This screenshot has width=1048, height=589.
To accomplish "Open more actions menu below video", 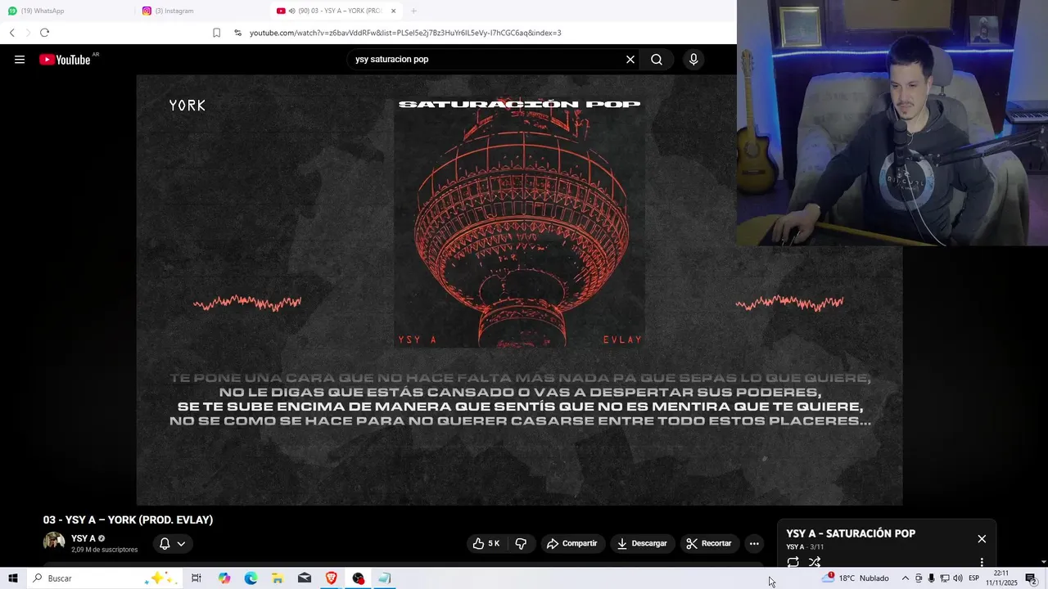I will [754, 543].
